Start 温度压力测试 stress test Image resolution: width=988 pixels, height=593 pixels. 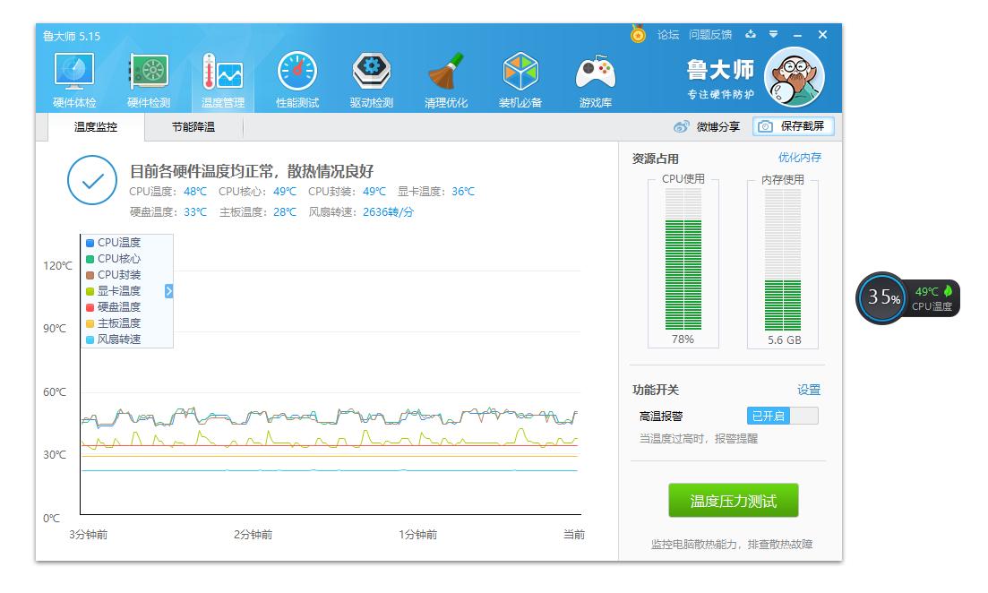coord(734,501)
